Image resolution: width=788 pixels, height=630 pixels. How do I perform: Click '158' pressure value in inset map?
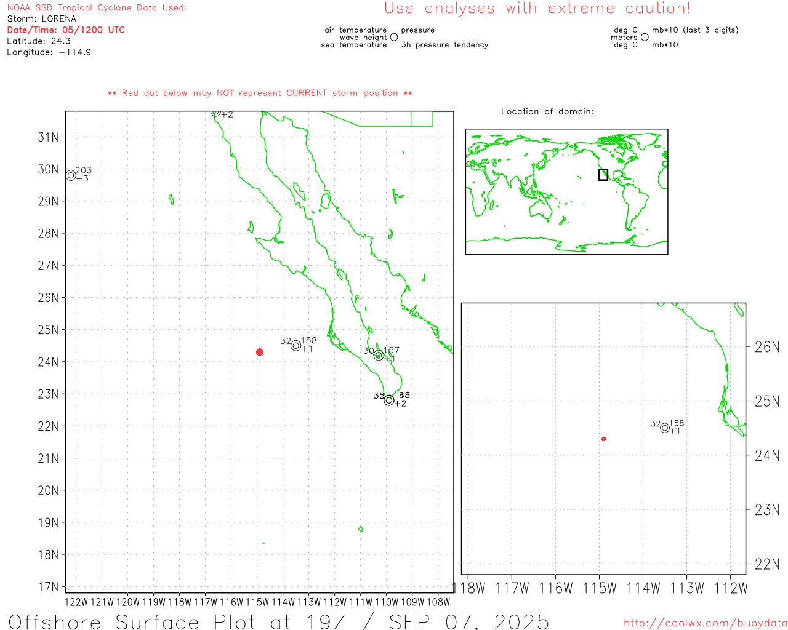(x=677, y=423)
